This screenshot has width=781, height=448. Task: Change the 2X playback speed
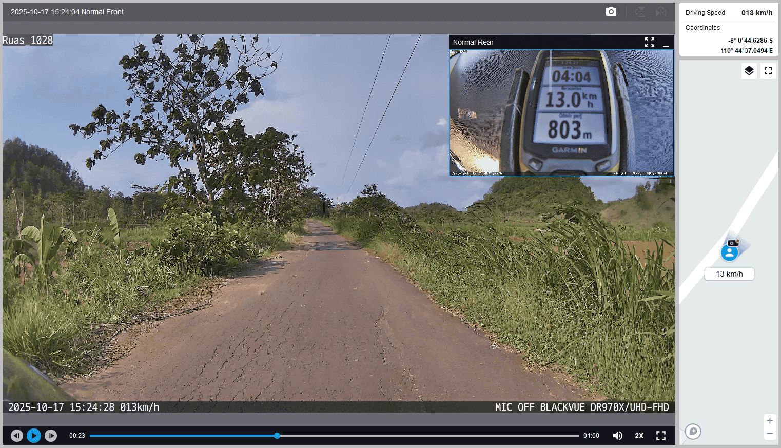pos(639,436)
